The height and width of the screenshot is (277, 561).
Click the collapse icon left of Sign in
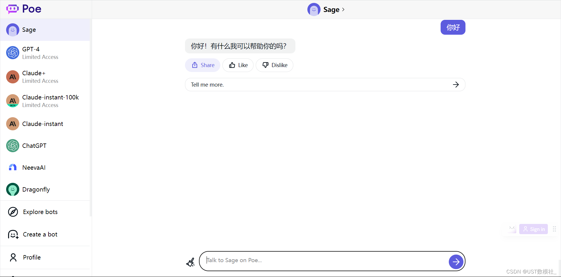[512, 229]
